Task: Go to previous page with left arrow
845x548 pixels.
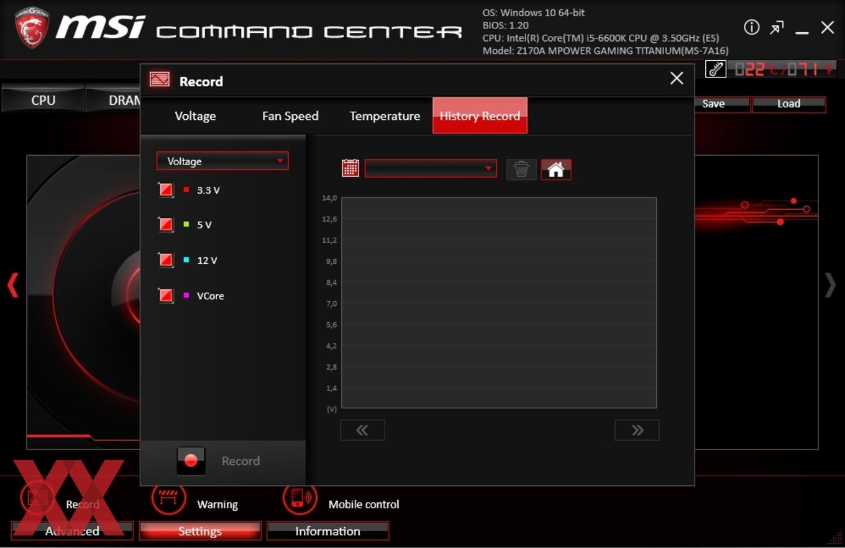Action: tap(12, 285)
